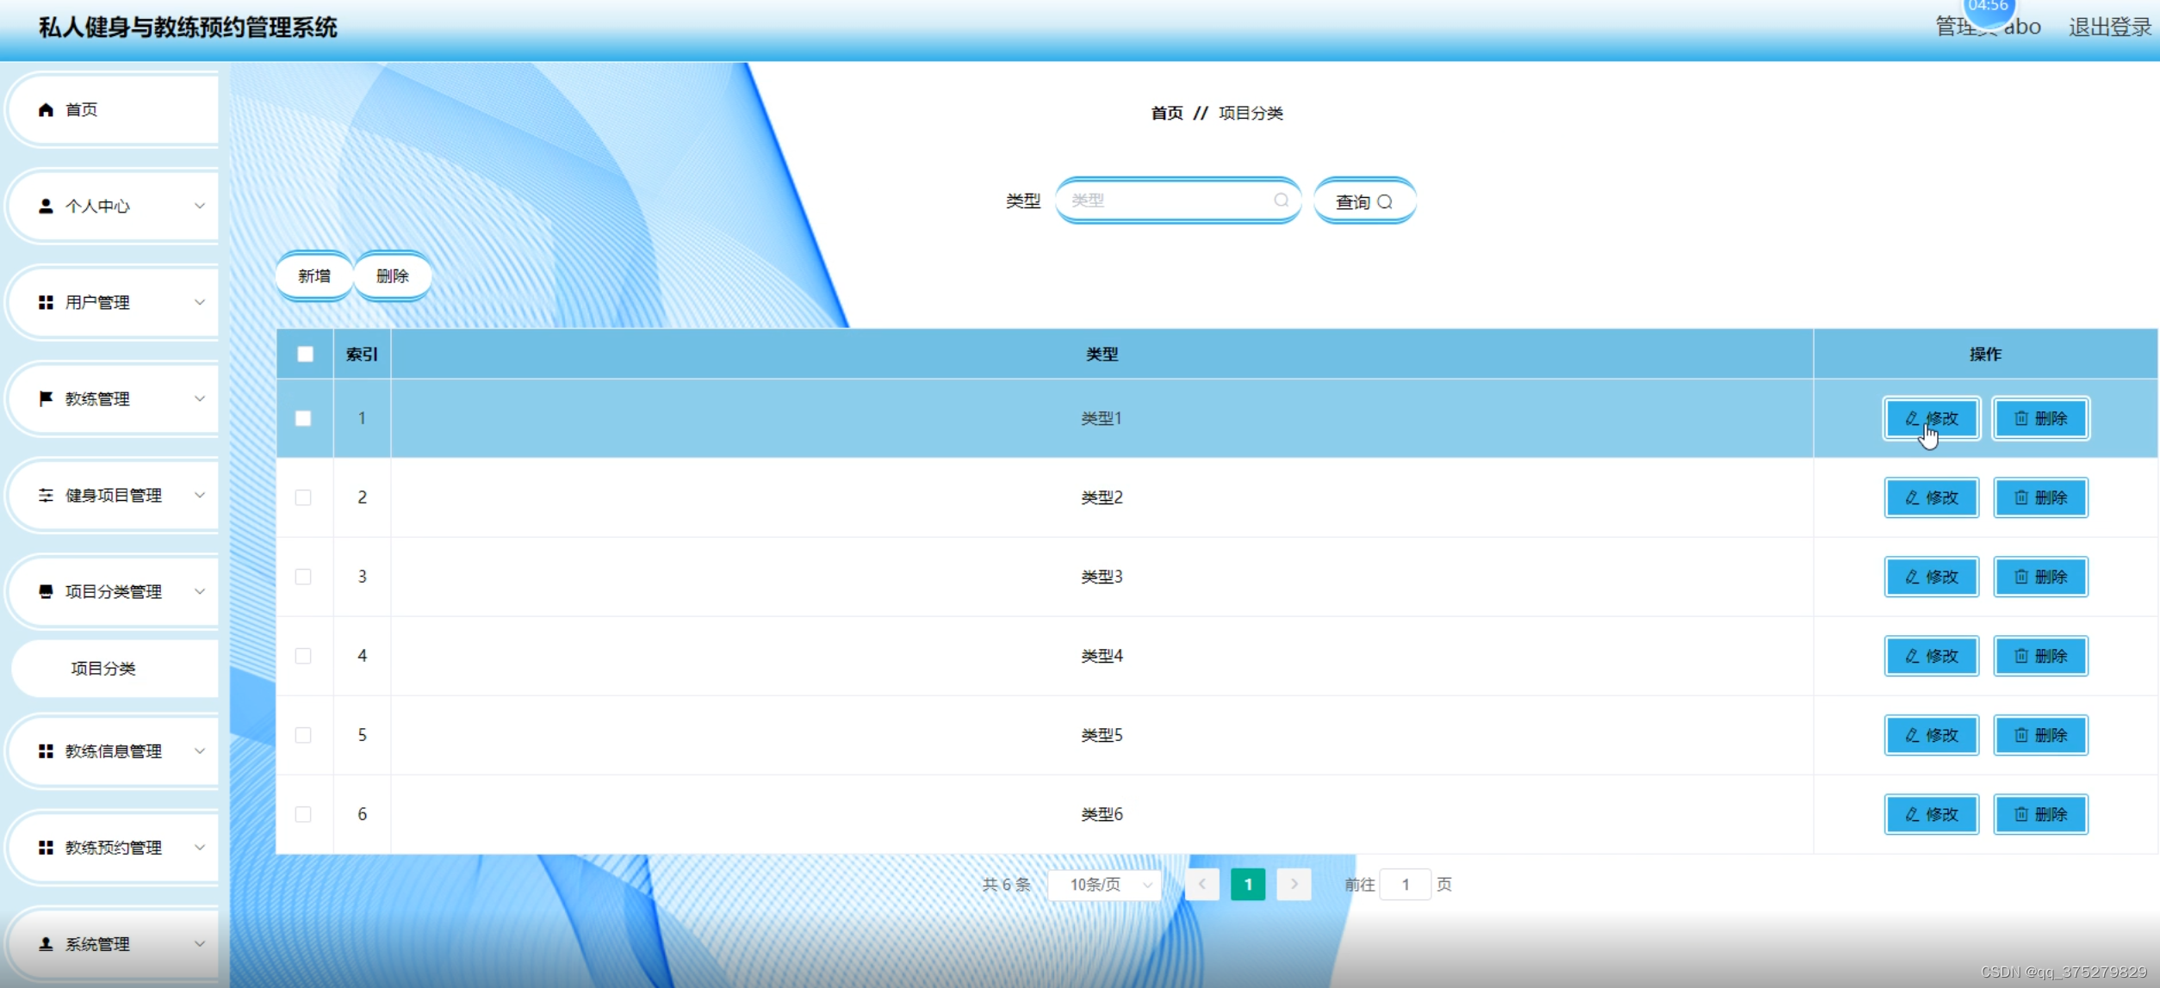Click 修改 button for row 类型3

coord(1931,577)
